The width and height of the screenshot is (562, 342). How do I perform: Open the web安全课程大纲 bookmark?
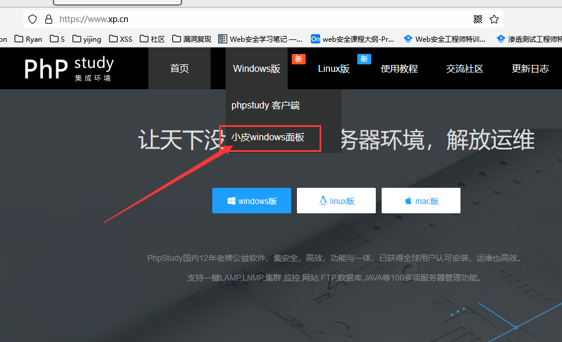point(352,39)
